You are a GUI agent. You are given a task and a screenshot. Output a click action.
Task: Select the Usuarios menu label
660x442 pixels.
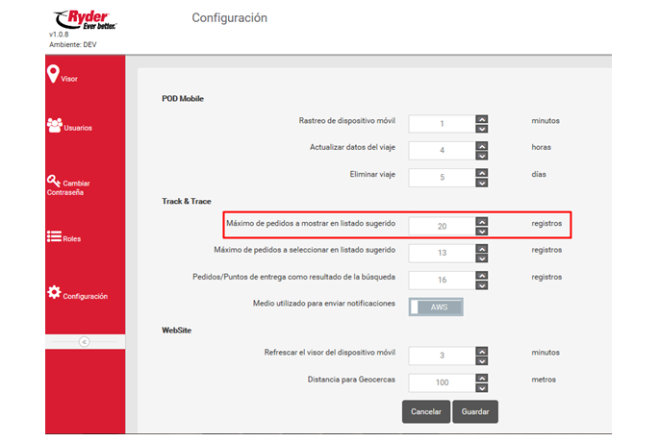[78, 128]
